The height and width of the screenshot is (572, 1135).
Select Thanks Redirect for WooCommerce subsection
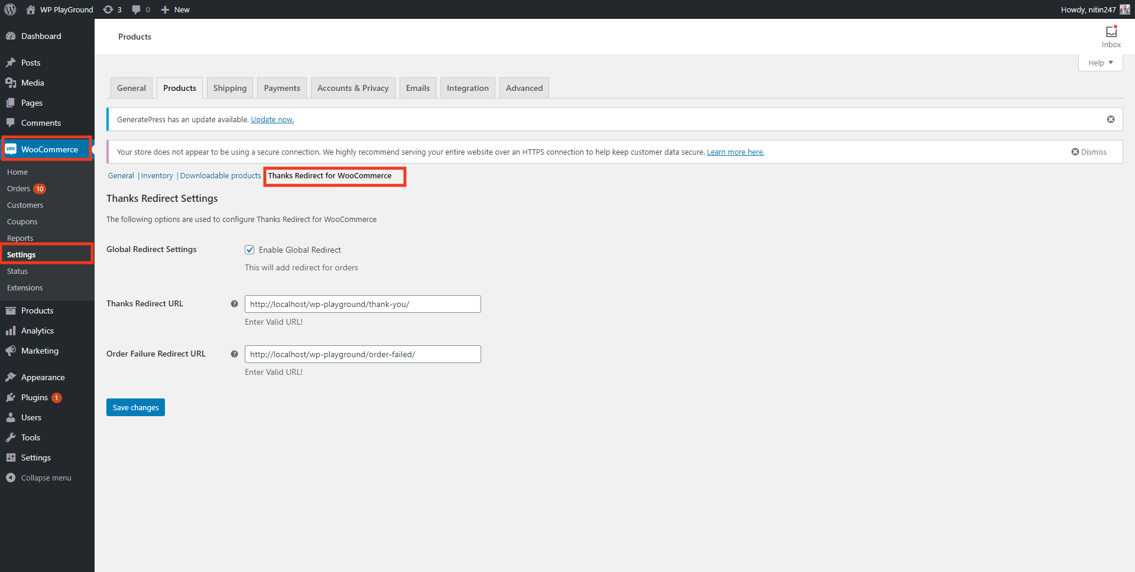coord(330,176)
